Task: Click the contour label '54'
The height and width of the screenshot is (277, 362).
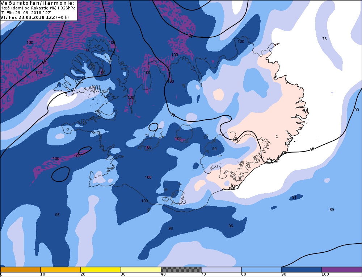Action: click(x=44, y=62)
